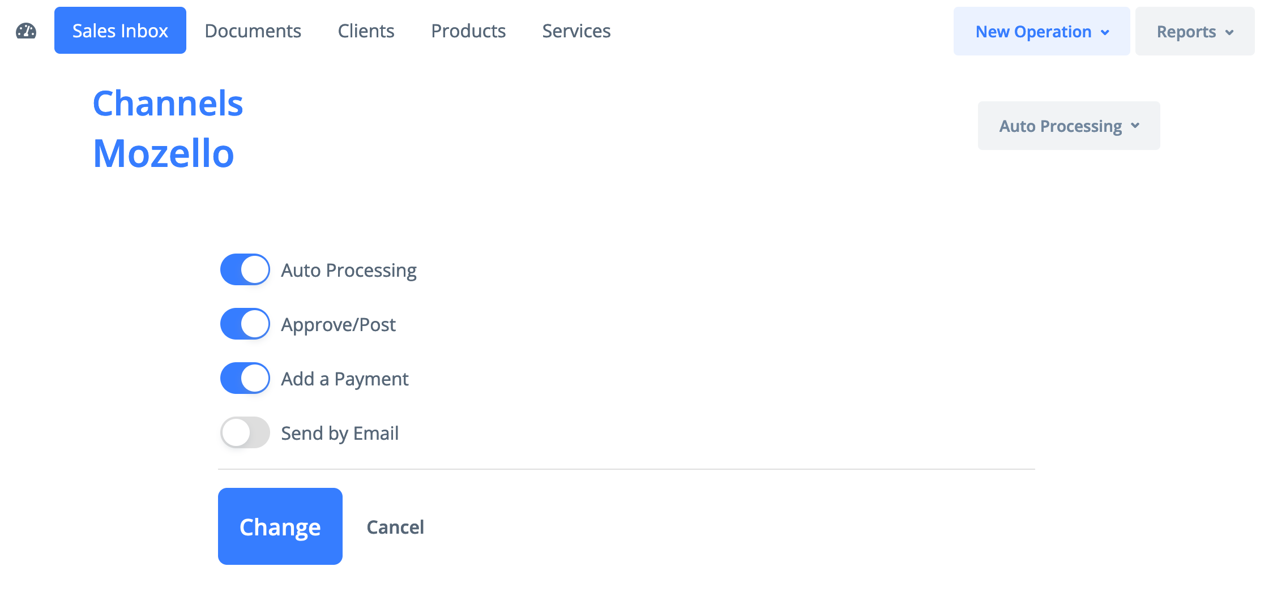Disable the Approve/Post switch
Image resolution: width=1273 pixels, height=592 pixels.
pos(245,324)
